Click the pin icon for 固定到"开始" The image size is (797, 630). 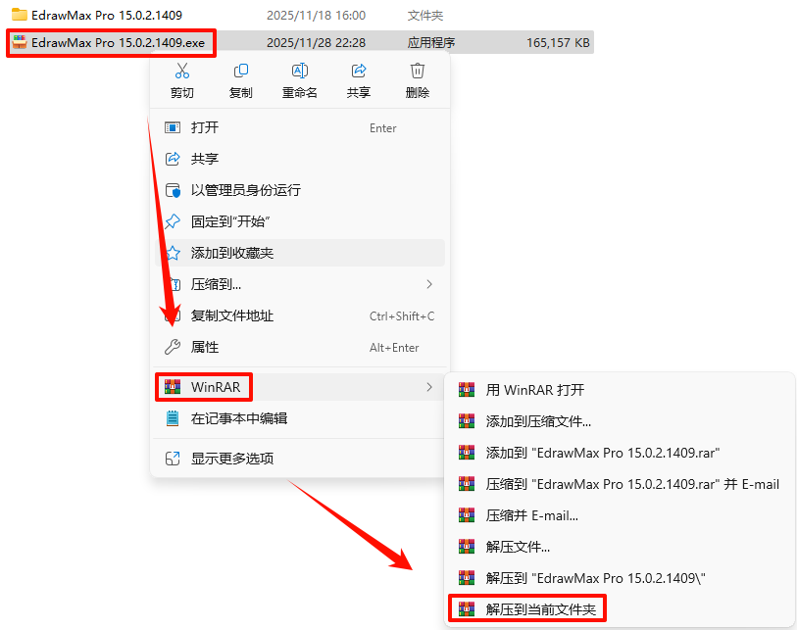coord(173,221)
